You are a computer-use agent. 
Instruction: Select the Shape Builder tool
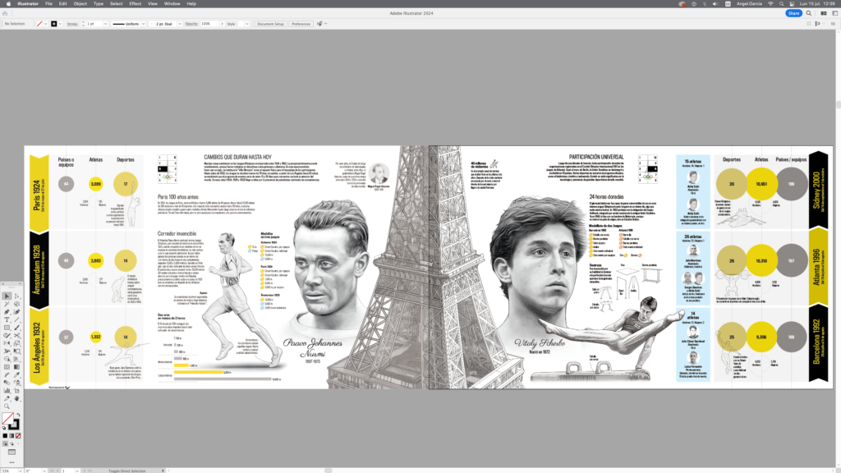click(7, 359)
